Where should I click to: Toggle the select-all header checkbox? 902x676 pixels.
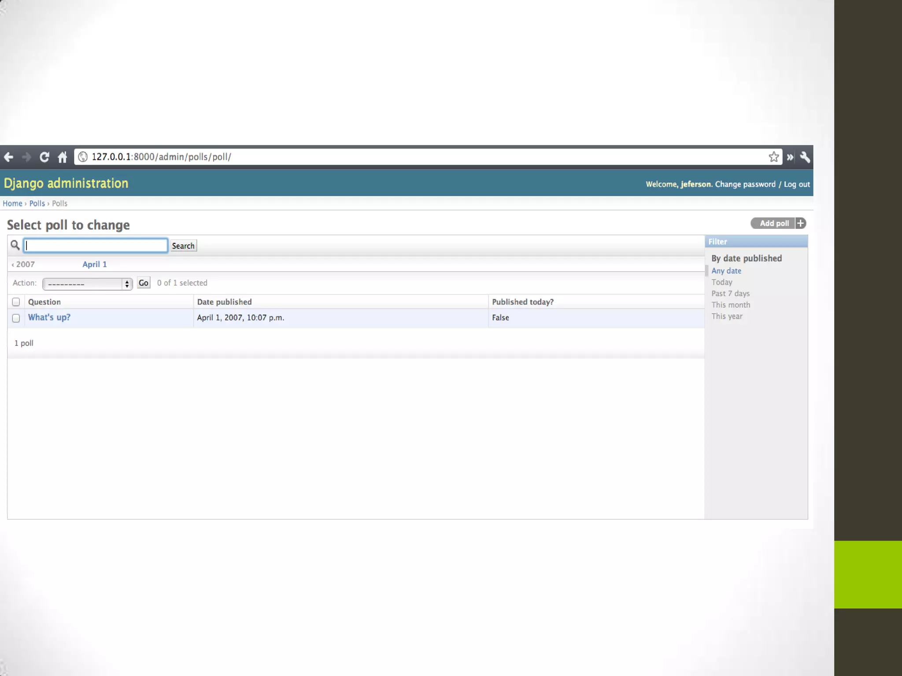coord(16,302)
